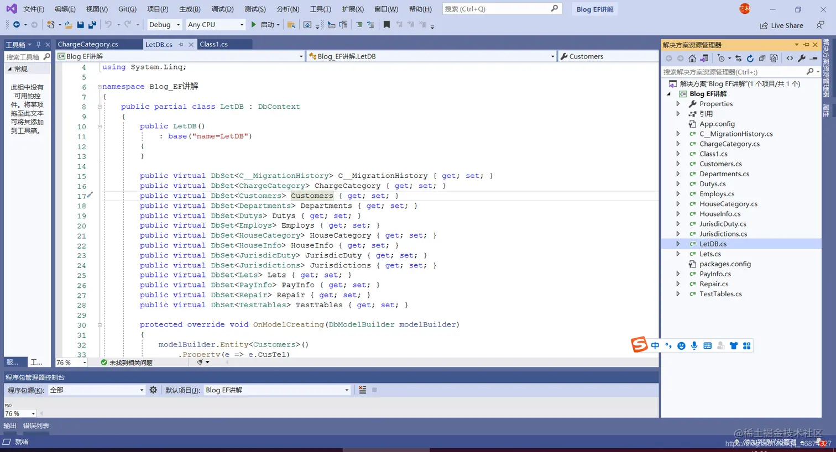Image resolution: width=836 pixels, height=452 pixels.
Task: Click the Save All toolbar icon
Action: coord(92,25)
